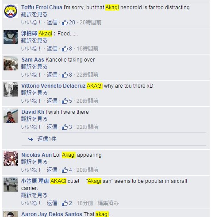The width and height of the screenshot is (211, 217).
Task: Click thumbs-up icon on 小笠原 理恵's comment
Action: pyautogui.click(x=65, y=203)
